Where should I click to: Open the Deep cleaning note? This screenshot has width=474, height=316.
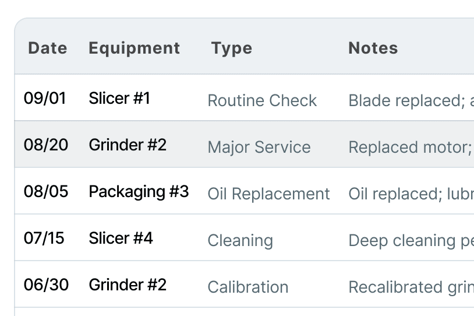tap(411, 240)
